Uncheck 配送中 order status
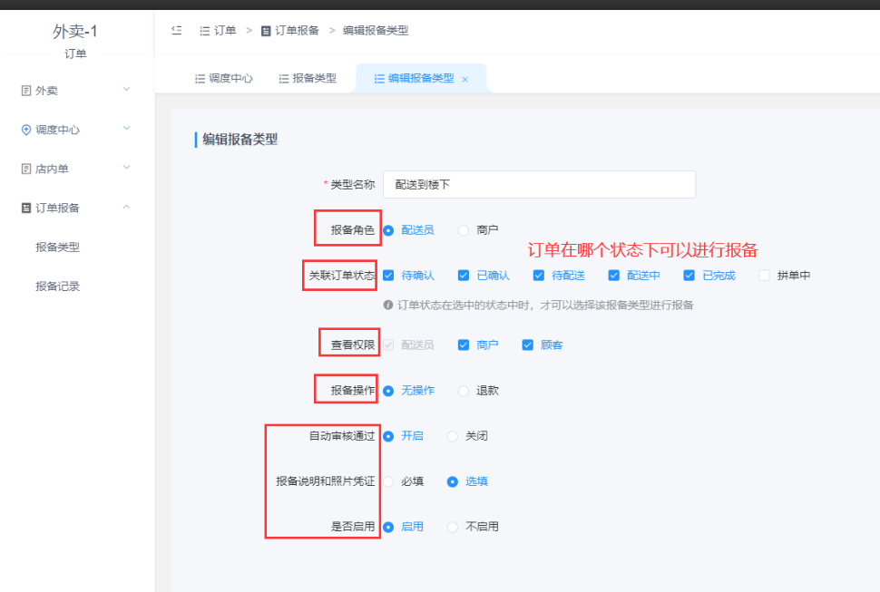The height and width of the screenshot is (592, 880). 614,276
